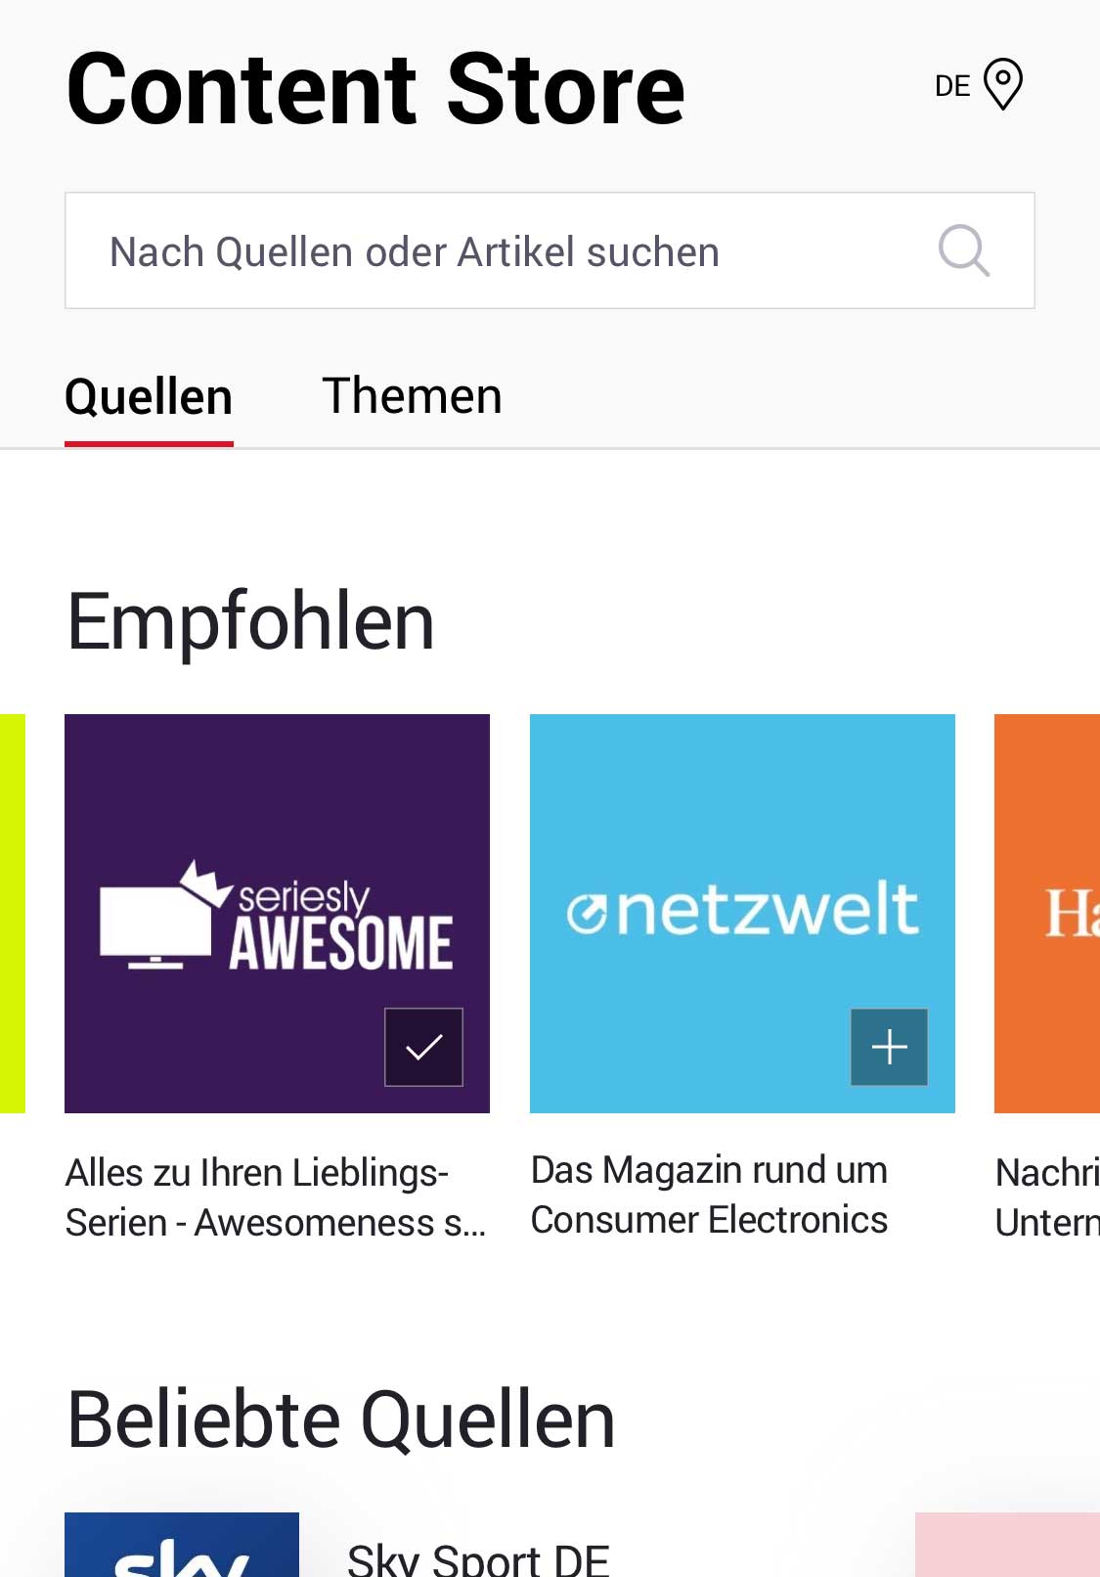Screen dimensions: 1100x1577
Task: Switch to the Themen tab
Action: (412, 396)
